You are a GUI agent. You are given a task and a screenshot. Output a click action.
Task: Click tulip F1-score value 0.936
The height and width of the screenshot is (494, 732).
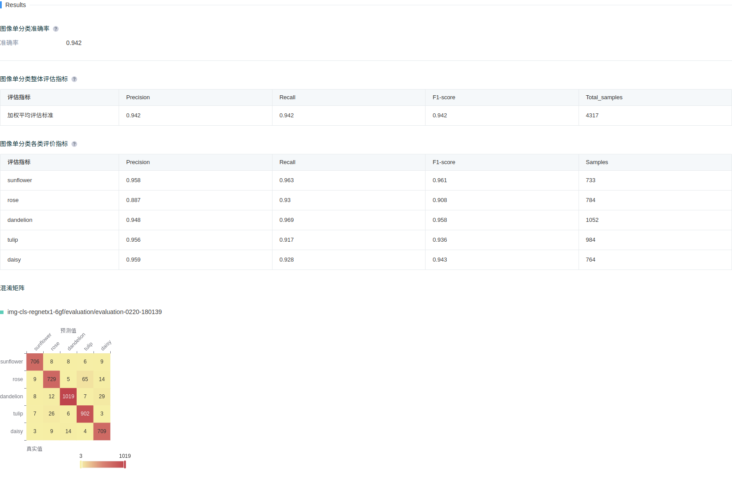click(440, 240)
